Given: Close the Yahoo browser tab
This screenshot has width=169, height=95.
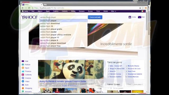Looking at the screenshot, I should click(x=41, y=5).
